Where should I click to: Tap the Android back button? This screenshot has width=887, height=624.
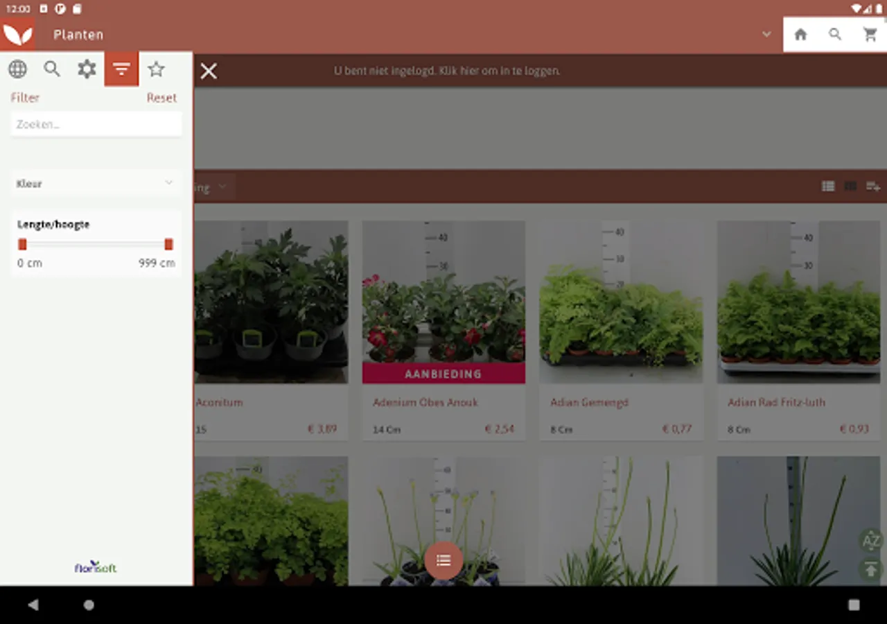pyautogui.click(x=33, y=605)
